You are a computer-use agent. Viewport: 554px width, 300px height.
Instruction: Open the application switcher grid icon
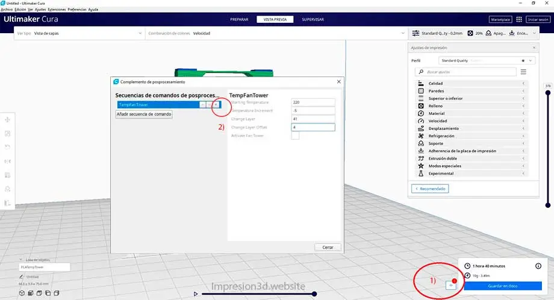[x=519, y=19]
